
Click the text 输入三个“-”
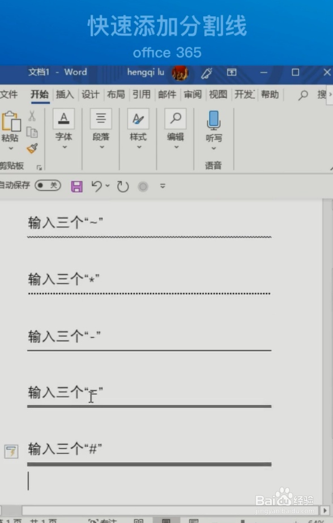tap(64, 336)
